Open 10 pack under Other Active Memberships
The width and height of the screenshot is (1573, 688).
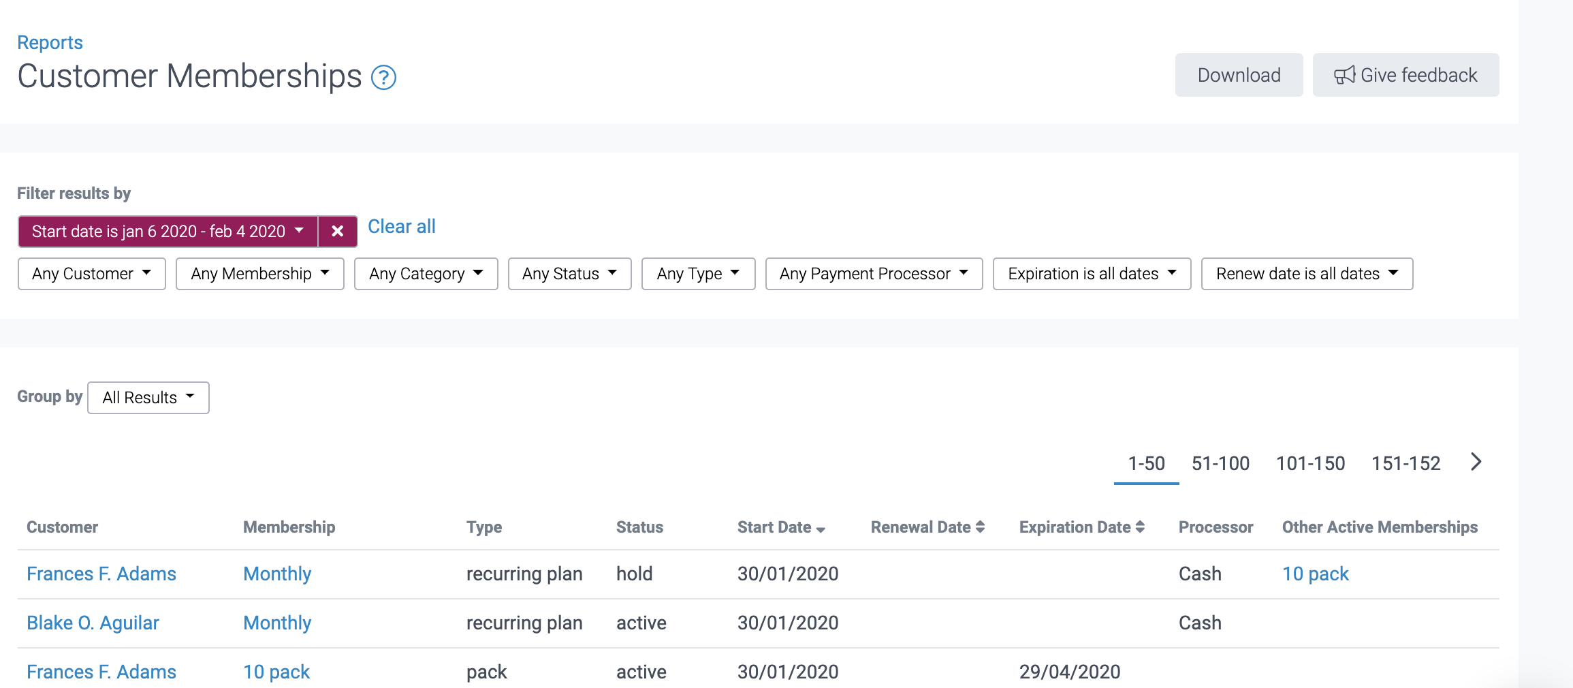point(1314,574)
